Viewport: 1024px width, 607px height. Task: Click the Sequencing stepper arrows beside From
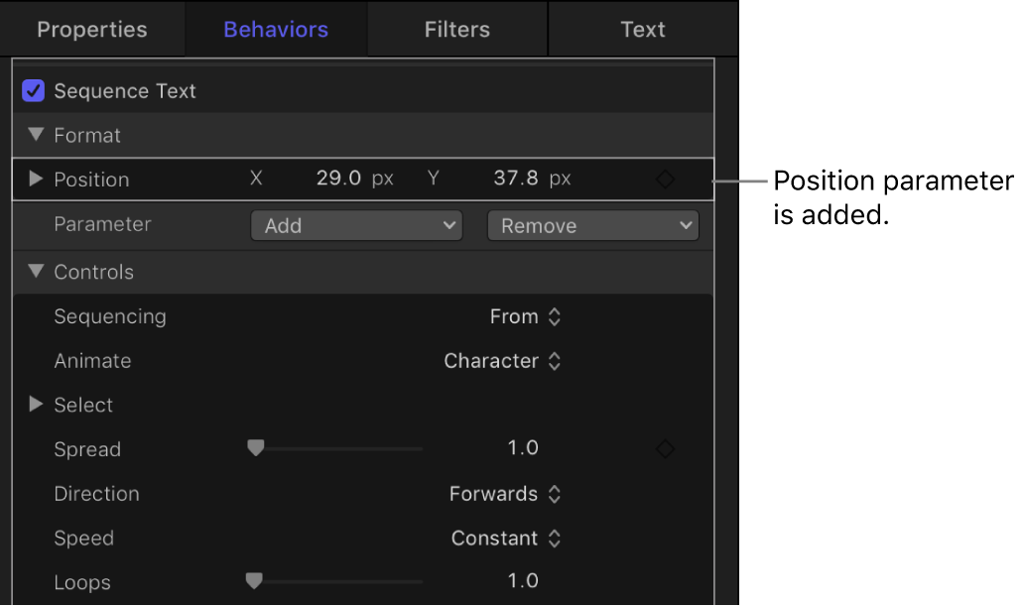pyautogui.click(x=554, y=316)
